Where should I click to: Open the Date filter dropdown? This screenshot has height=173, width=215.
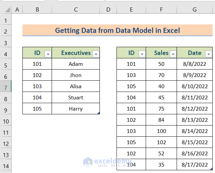tap(209, 54)
